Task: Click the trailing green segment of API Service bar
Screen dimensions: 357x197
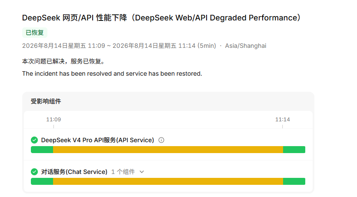Action: [294, 150]
